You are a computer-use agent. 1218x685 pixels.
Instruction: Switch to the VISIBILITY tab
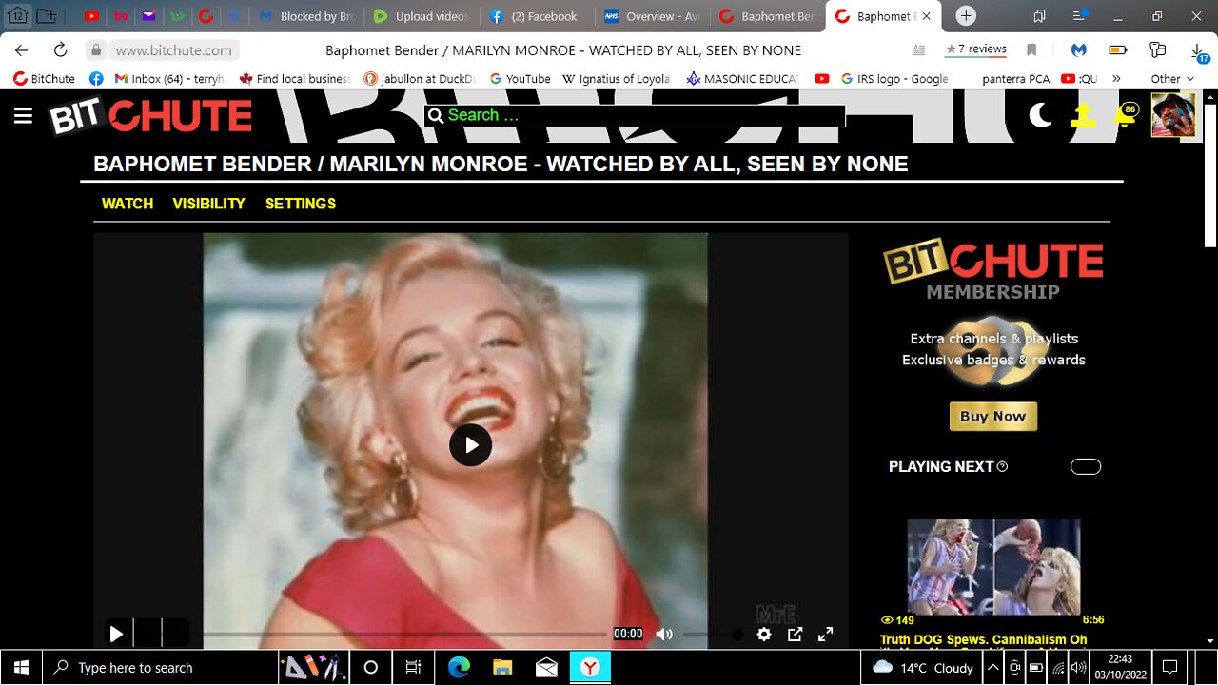208,203
